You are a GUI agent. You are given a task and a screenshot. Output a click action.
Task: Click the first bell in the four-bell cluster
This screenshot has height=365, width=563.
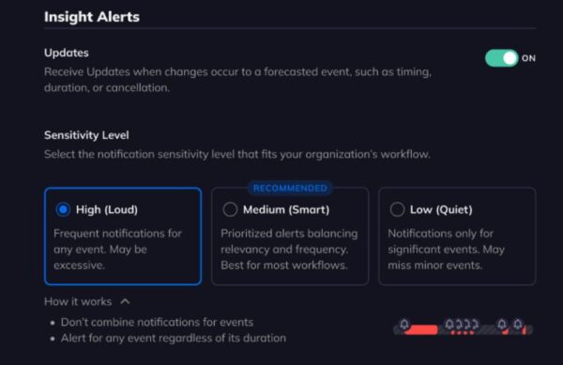click(x=449, y=325)
